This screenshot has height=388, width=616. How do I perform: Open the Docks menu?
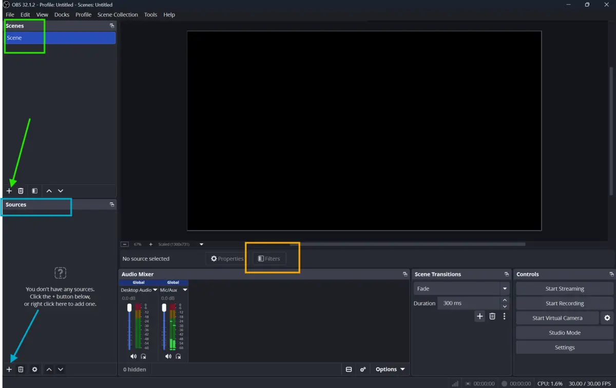(x=62, y=15)
